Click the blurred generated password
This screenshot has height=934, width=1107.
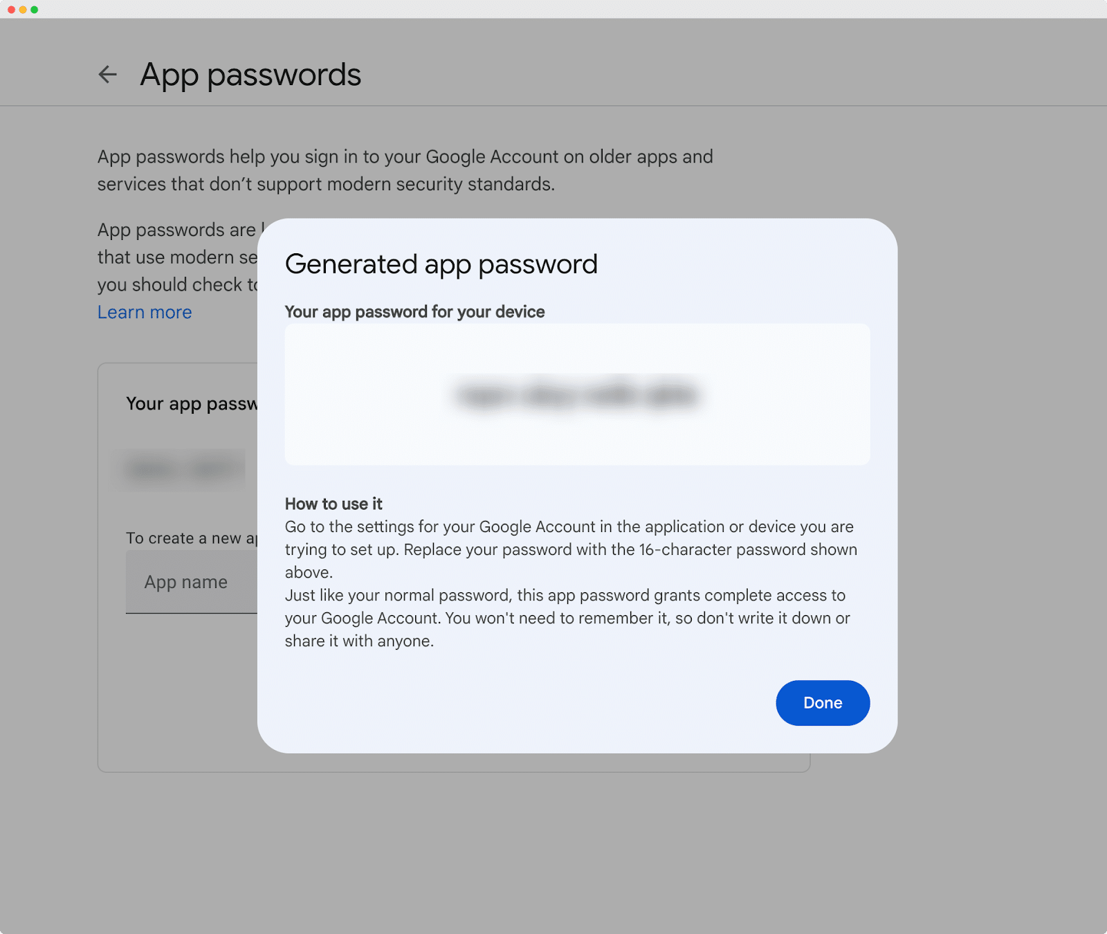[x=577, y=394]
